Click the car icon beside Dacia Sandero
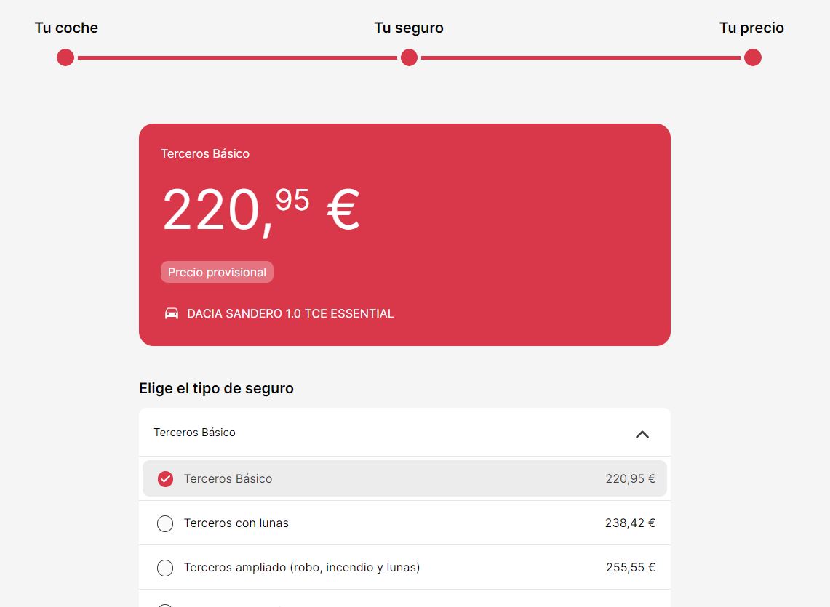Image resolution: width=830 pixels, height=607 pixels. tap(172, 313)
